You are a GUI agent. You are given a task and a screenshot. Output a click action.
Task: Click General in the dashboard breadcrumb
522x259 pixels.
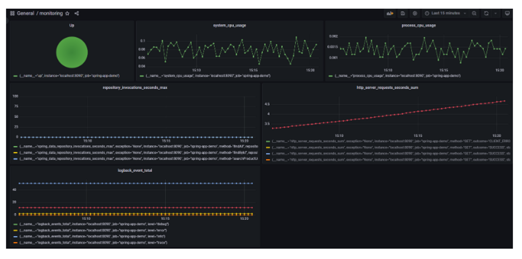click(25, 13)
